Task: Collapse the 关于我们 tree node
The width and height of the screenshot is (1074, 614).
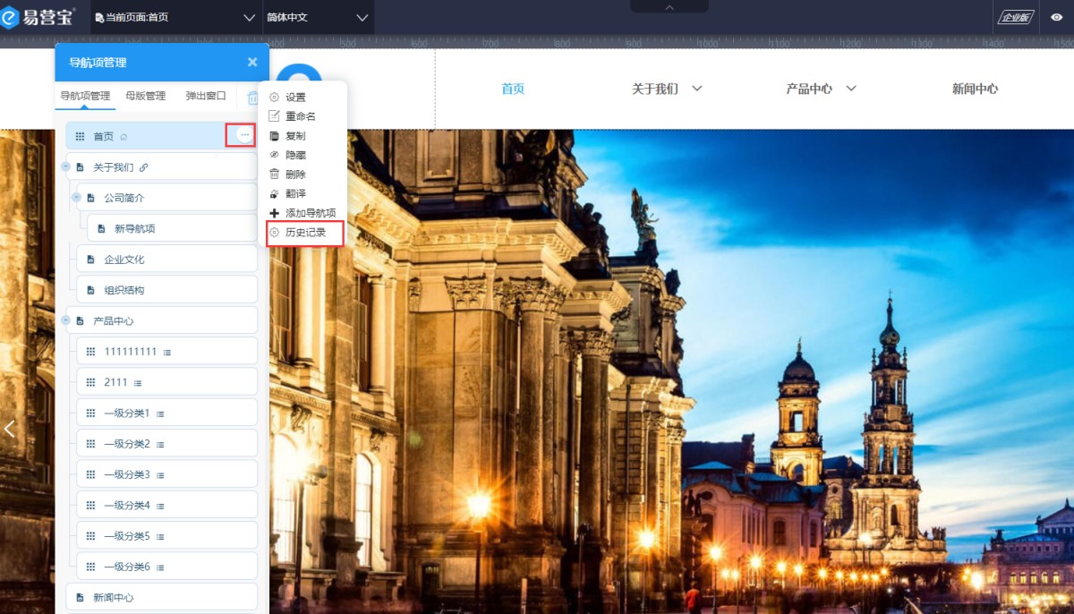Action: (x=66, y=167)
